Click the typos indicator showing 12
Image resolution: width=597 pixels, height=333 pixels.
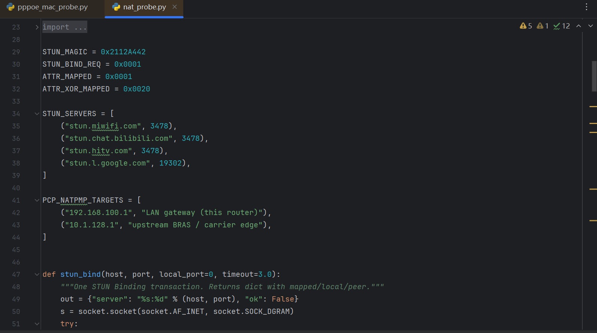561,26
